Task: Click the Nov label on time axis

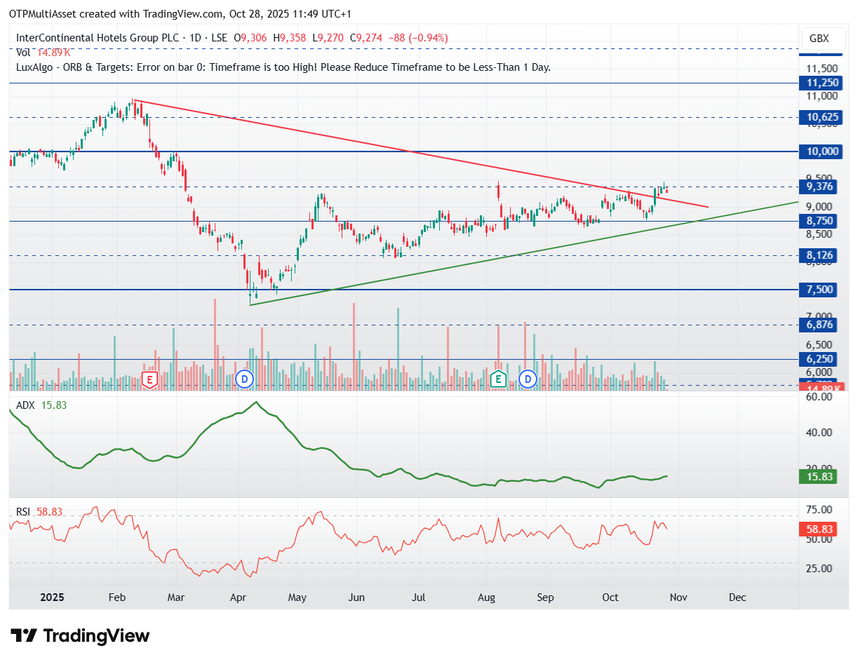Action: coord(676,597)
